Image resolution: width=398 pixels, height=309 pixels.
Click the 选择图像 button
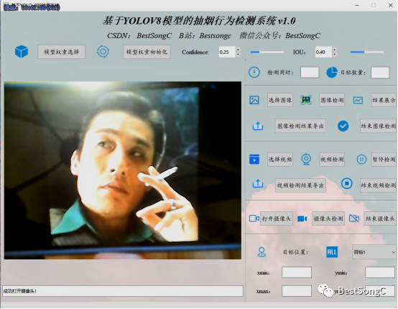280,100
